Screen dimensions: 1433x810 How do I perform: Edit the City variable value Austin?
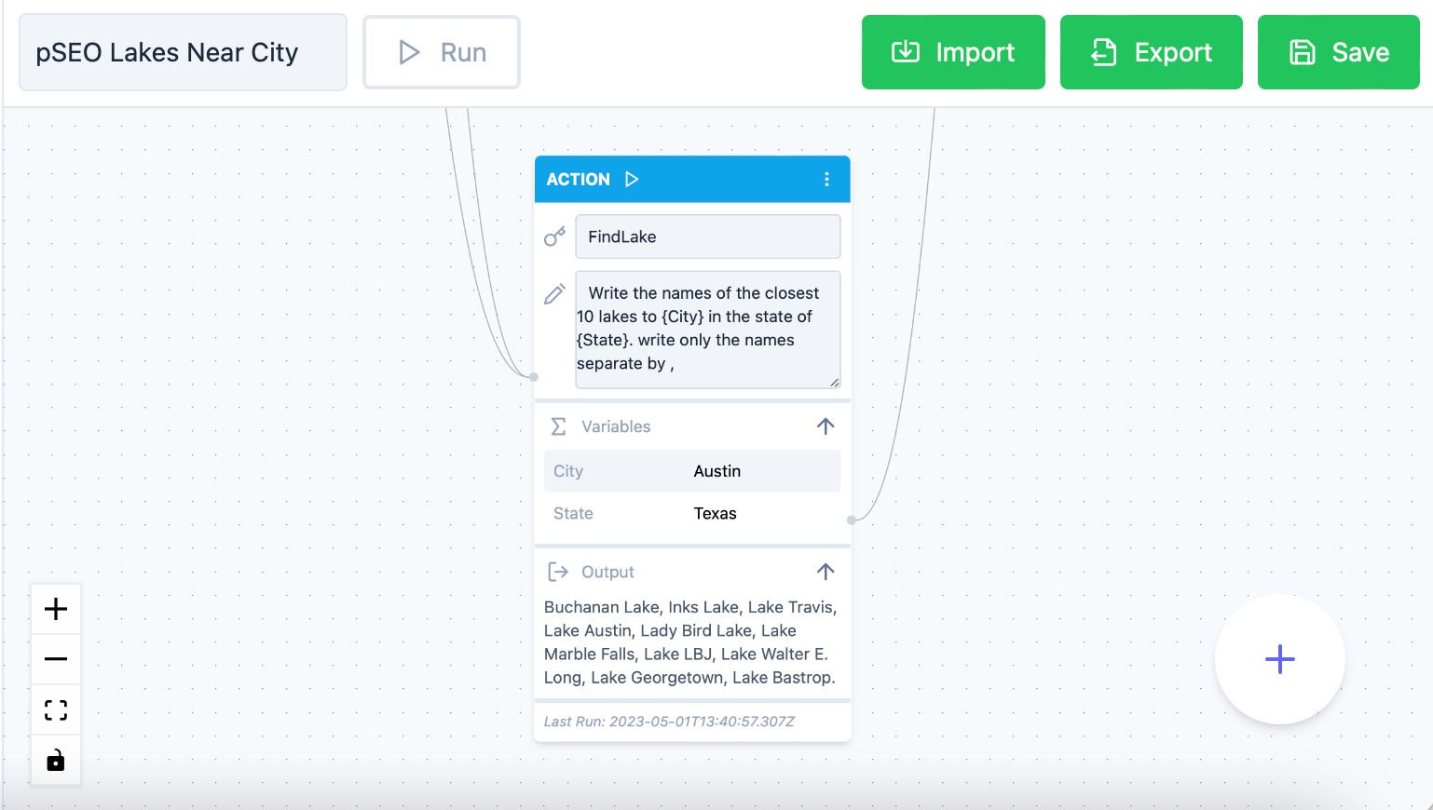717,471
